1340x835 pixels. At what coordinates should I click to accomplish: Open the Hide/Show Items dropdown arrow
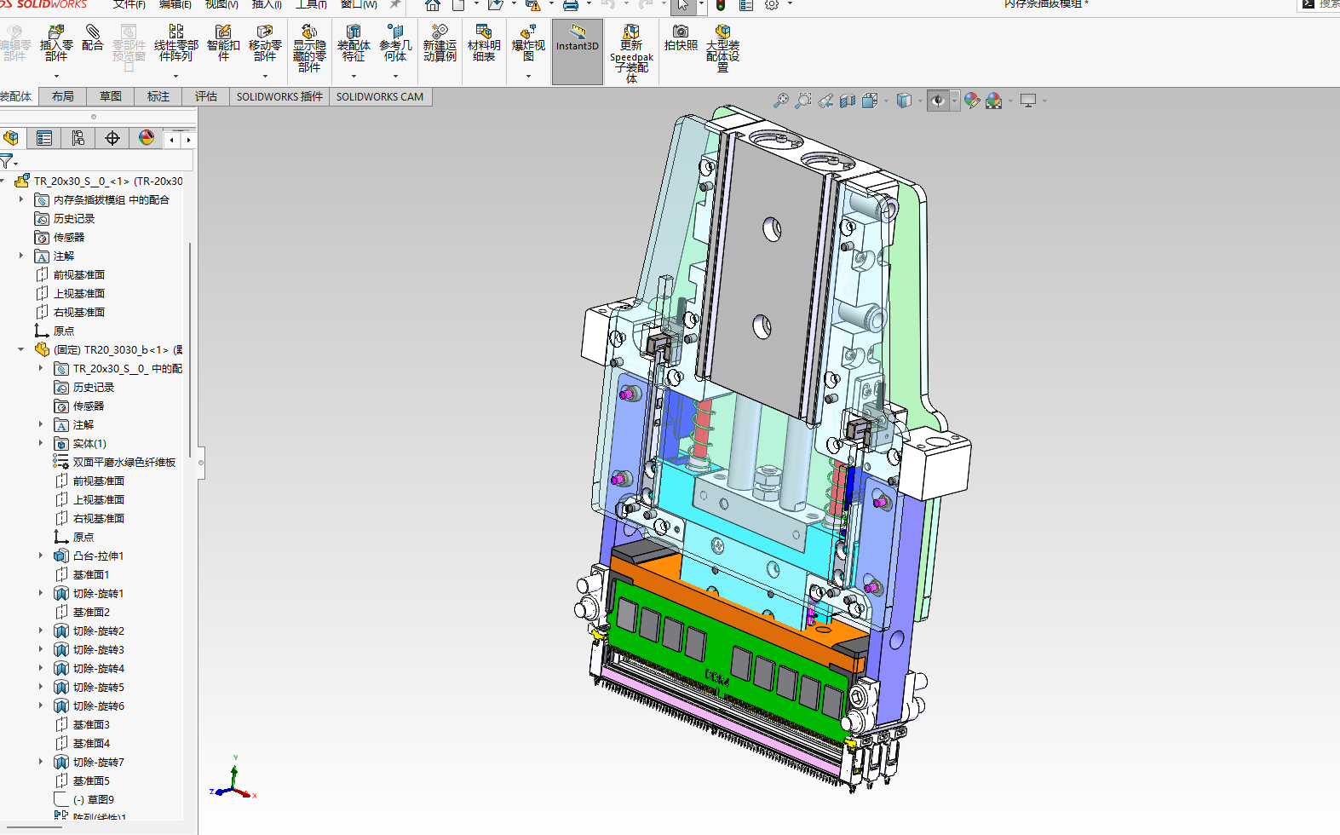click(954, 101)
